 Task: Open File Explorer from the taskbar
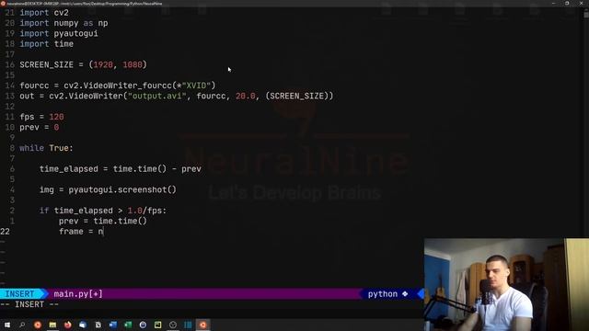click(52, 325)
